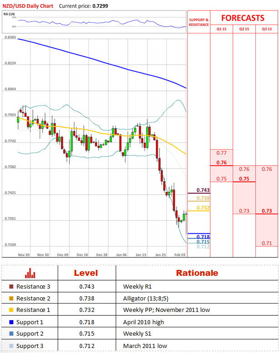This screenshot has height=353, width=279.
Task: Click the Q1 15 forecast value 0.75
Action: pos(222,179)
